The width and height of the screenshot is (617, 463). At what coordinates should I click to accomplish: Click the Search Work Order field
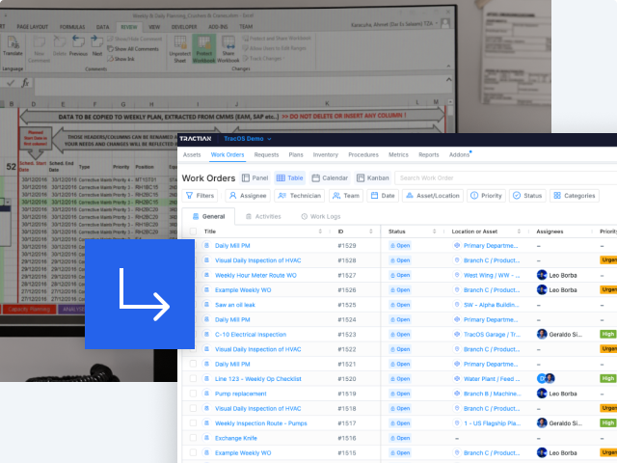(505, 177)
